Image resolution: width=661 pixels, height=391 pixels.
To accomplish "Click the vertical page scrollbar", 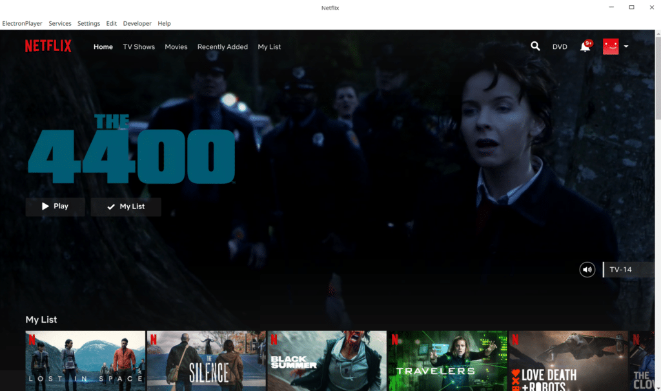I will [657, 77].
